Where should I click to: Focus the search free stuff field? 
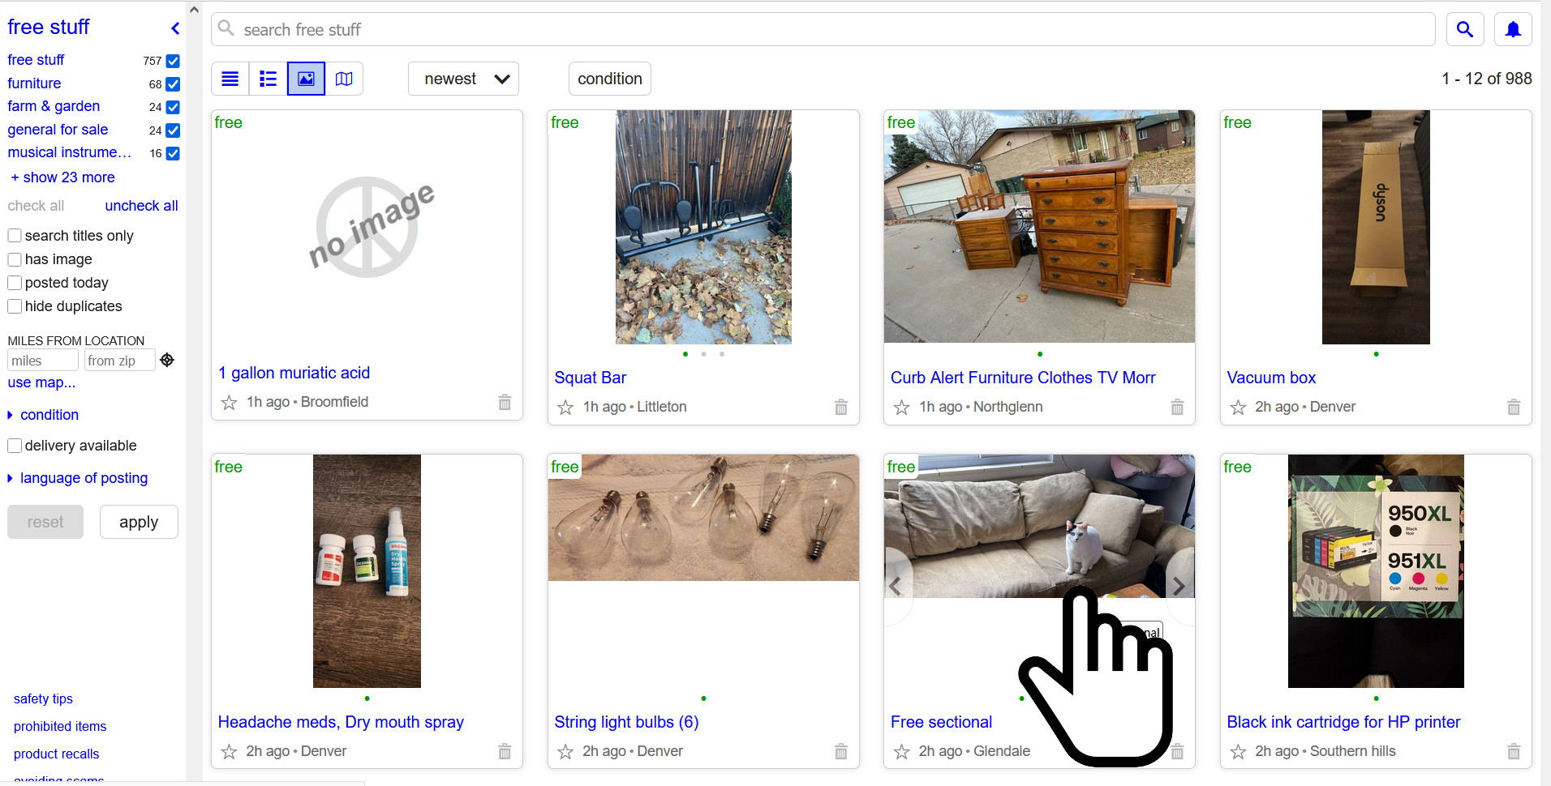(x=823, y=30)
